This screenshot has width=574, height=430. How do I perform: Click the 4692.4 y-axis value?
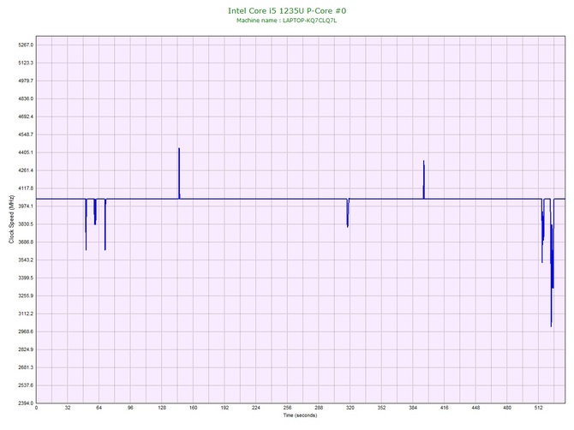coord(26,116)
